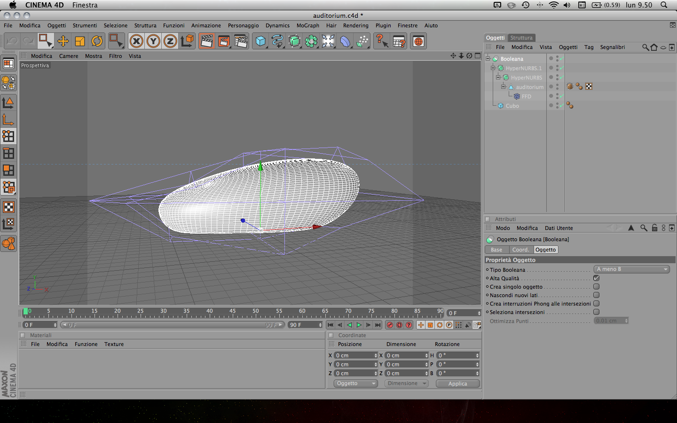Enable the Crea singolo oggetto checkbox
The height and width of the screenshot is (423, 677).
(596, 287)
